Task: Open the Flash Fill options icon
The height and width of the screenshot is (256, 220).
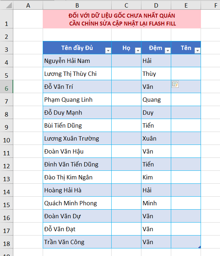Action: [175, 84]
